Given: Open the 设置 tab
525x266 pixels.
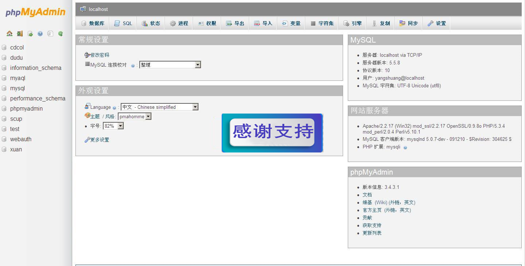Looking at the screenshot, I should (436, 23).
